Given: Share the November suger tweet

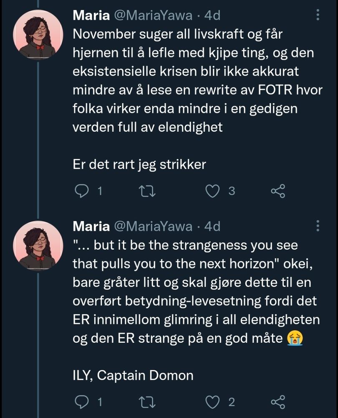Looking at the screenshot, I should coord(278,191).
